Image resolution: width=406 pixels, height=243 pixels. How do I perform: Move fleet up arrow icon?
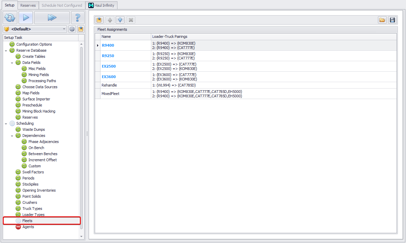tap(110, 20)
